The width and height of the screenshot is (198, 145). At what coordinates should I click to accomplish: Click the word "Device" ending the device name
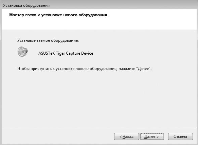87,53
